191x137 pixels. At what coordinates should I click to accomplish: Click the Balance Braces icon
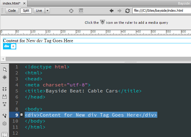(x=5, y=123)
